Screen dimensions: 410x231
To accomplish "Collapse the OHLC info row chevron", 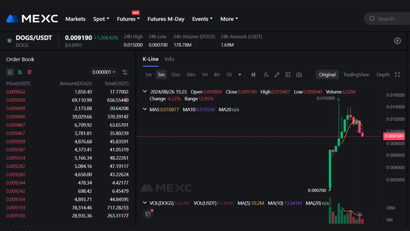I will click(145, 92).
